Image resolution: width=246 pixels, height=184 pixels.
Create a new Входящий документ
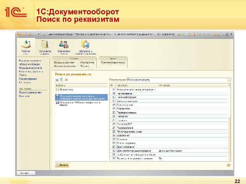[64, 62]
